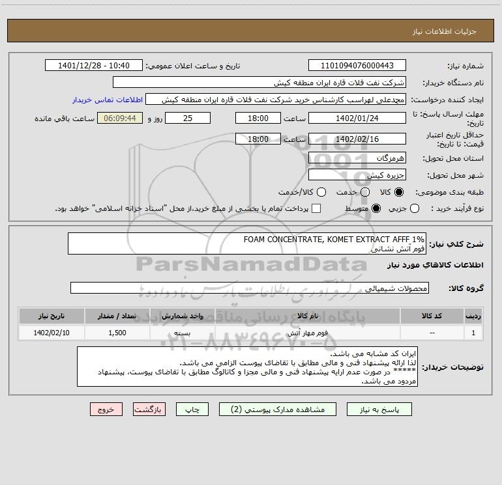
Task: Click the remaining days field 25
Action: tap(188, 118)
